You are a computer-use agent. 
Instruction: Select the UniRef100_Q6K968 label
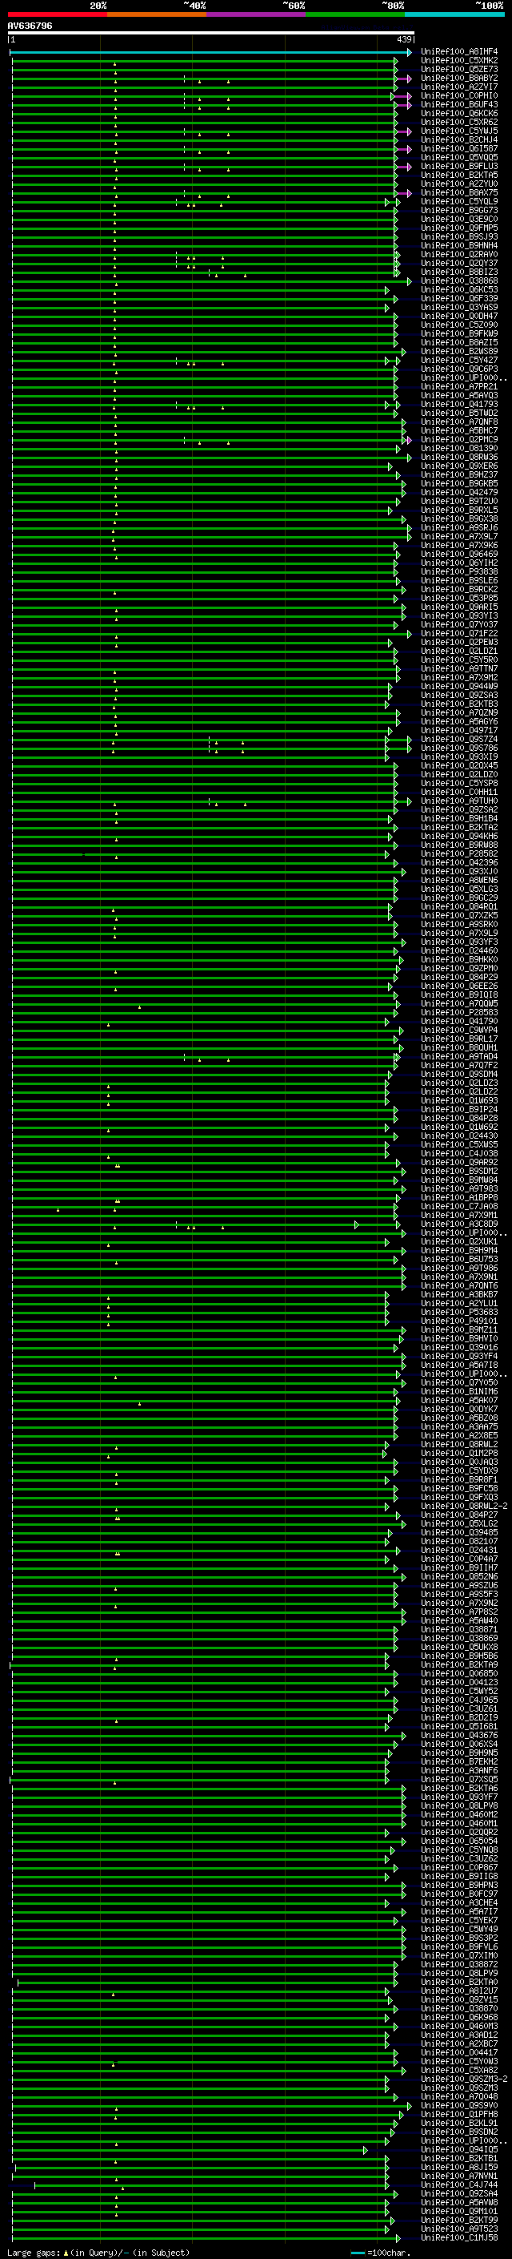coord(459,2017)
